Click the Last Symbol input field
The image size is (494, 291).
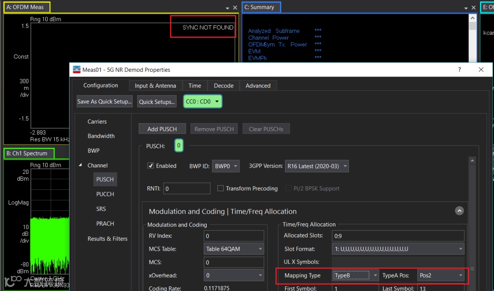click(x=441, y=287)
